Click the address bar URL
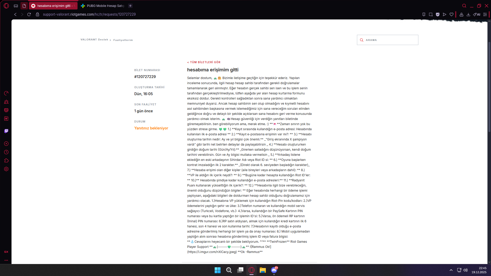This screenshot has width=491, height=276. click(89, 14)
